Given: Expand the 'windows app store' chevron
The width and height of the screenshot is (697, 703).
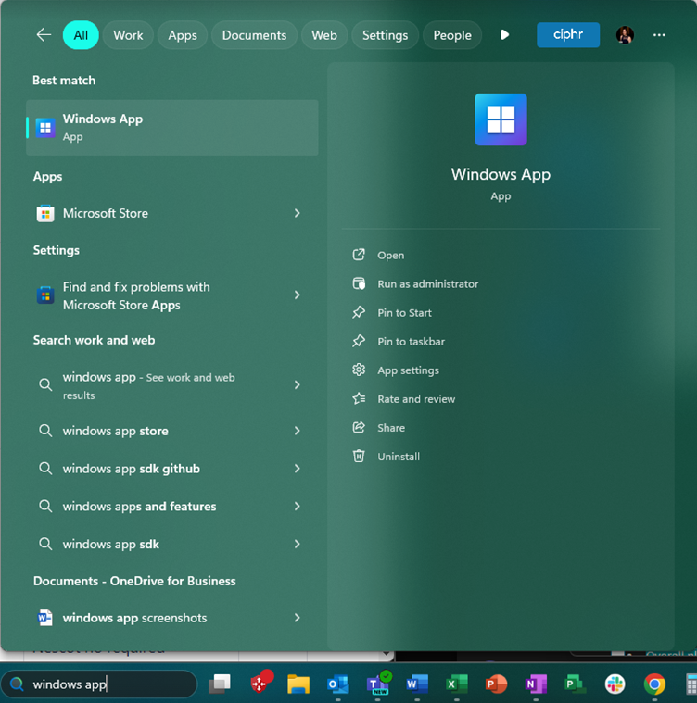Looking at the screenshot, I should pos(297,431).
